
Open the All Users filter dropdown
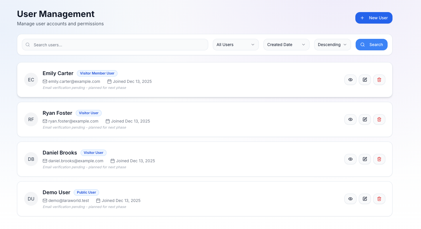pyautogui.click(x=236, y=45)
